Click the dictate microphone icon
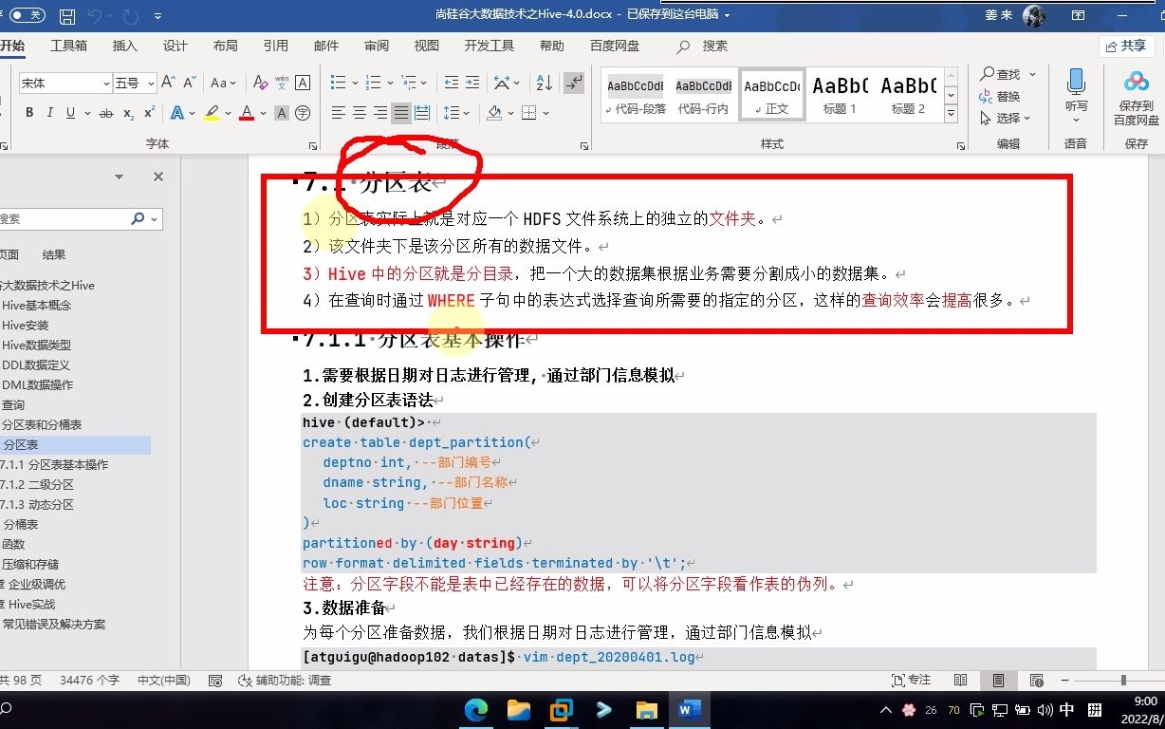1165x729 pixels. pyautogui.click(x=1076, y=82)
